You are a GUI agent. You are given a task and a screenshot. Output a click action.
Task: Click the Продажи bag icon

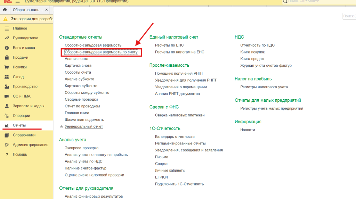coord(7,57)
